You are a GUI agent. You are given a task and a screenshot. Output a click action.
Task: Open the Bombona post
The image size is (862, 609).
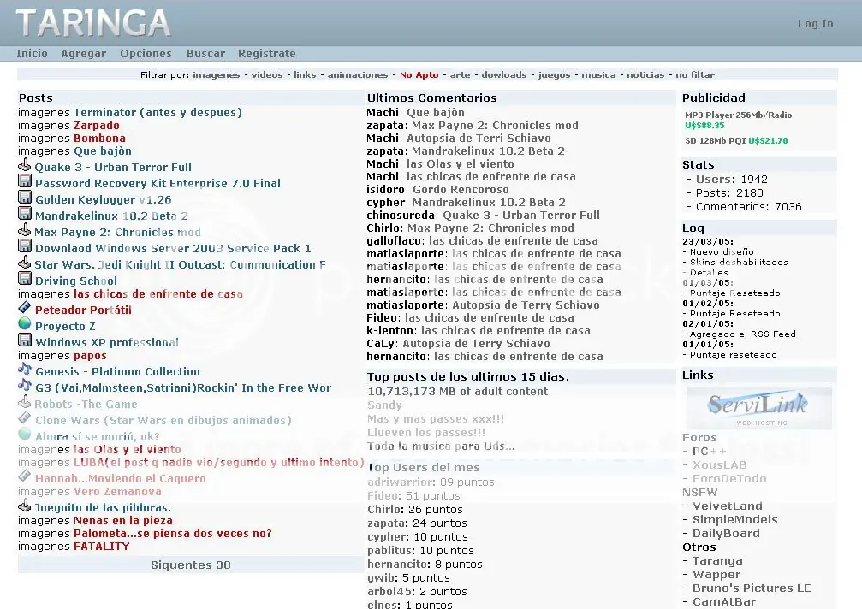[99, 138]
